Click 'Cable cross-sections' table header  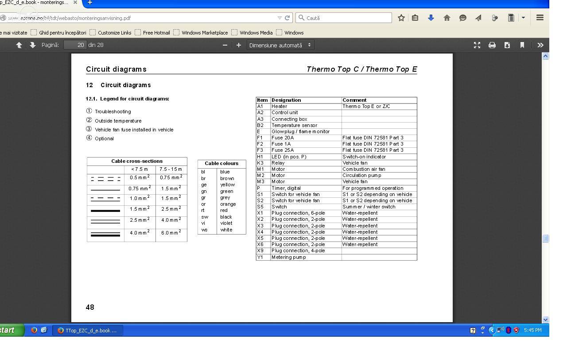(x=137, y=161)
